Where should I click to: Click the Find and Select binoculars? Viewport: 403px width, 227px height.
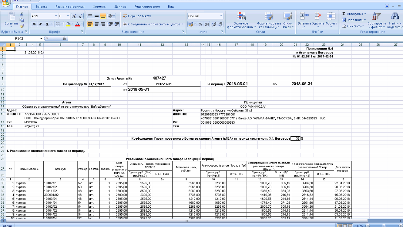(395, 20)
